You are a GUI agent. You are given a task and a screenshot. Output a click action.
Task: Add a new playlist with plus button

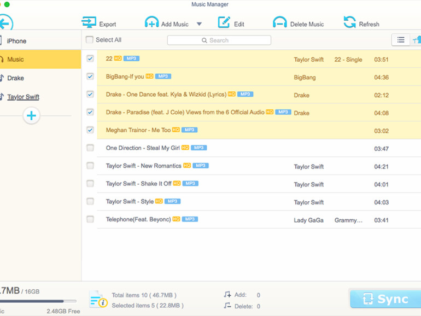coord(32,115)
